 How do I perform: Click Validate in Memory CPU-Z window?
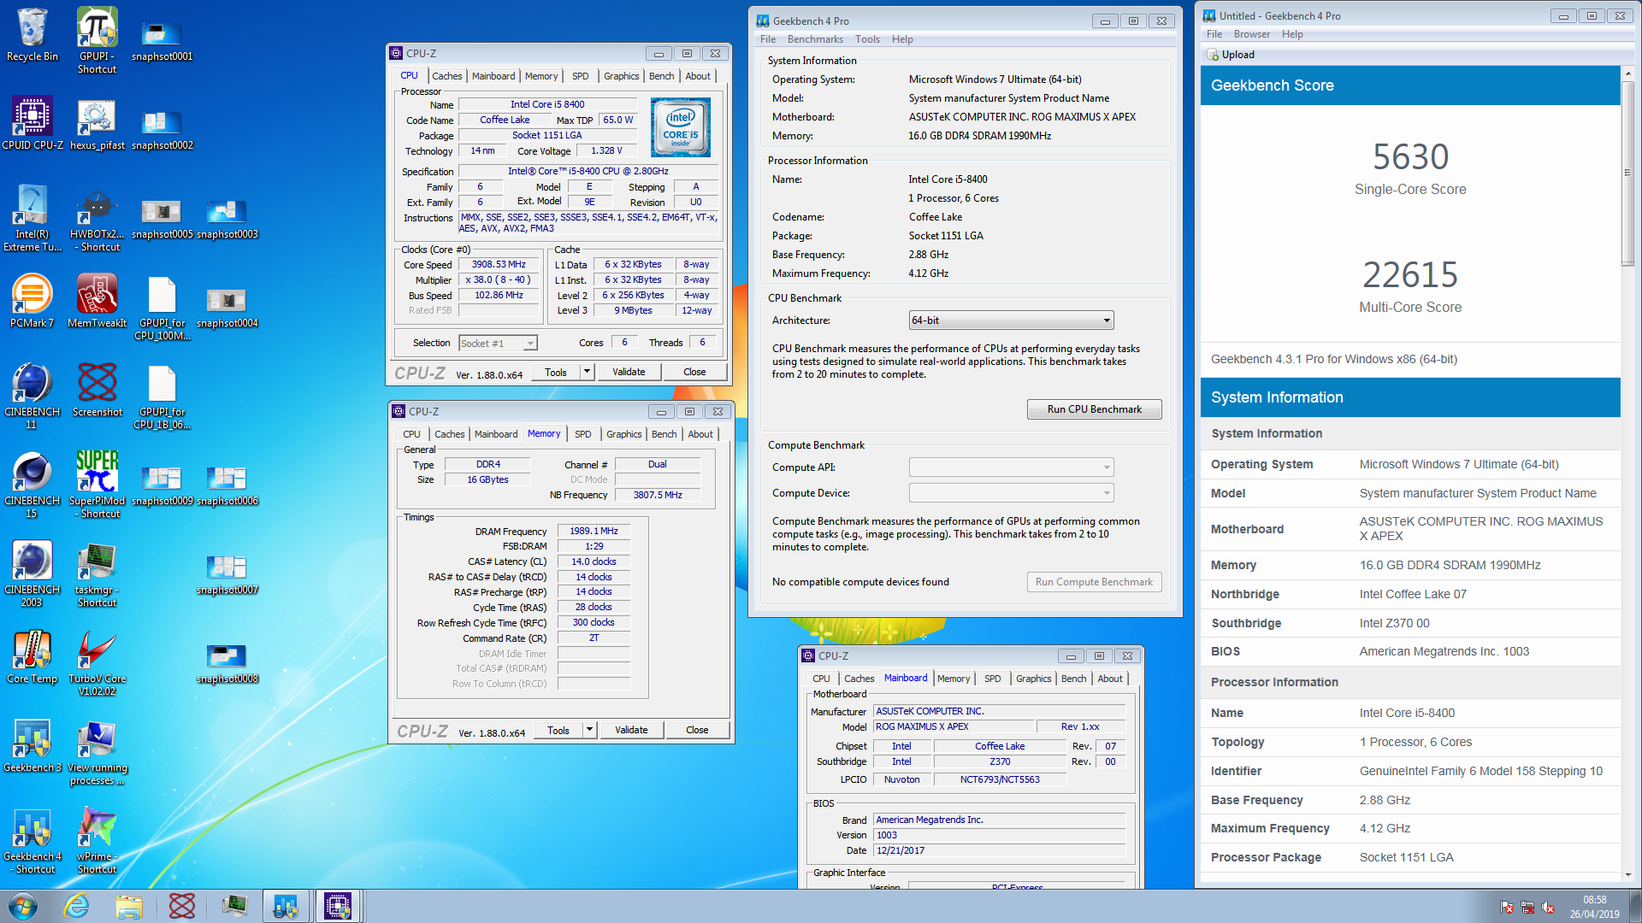coord(631,730)
